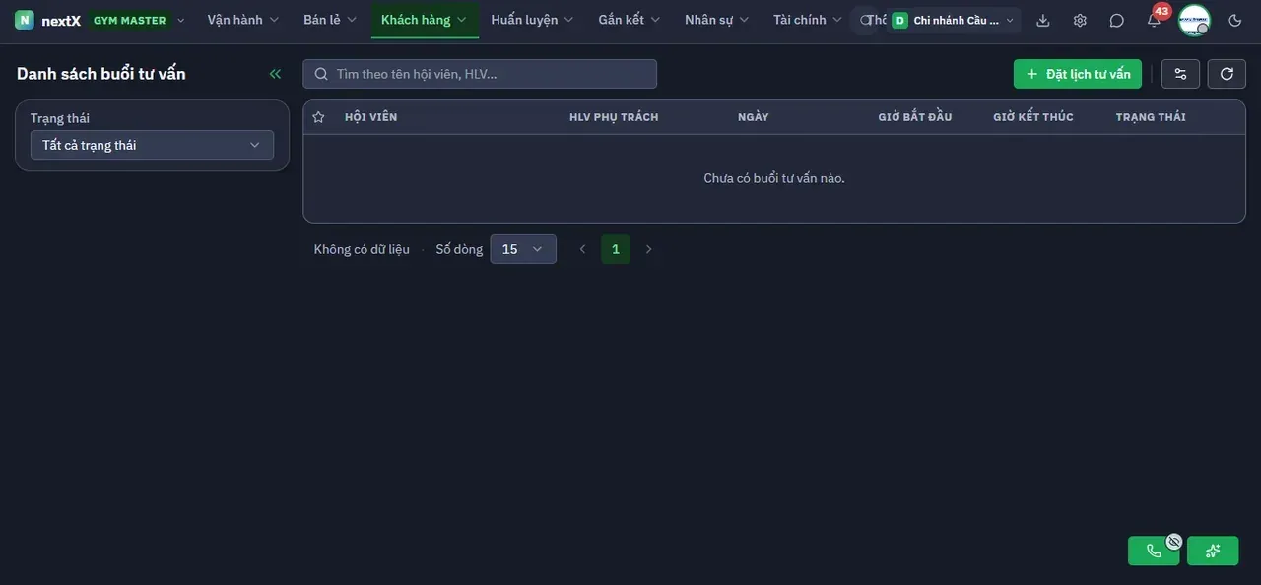
Task: Click the 'TRẠNG THÁI' column header
Action: [x=1151, y=117]
